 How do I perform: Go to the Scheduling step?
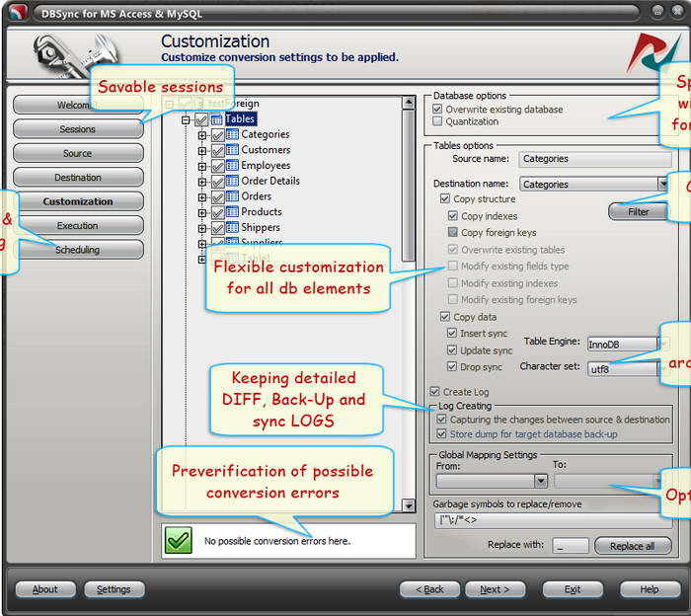(x=78, y=250)
